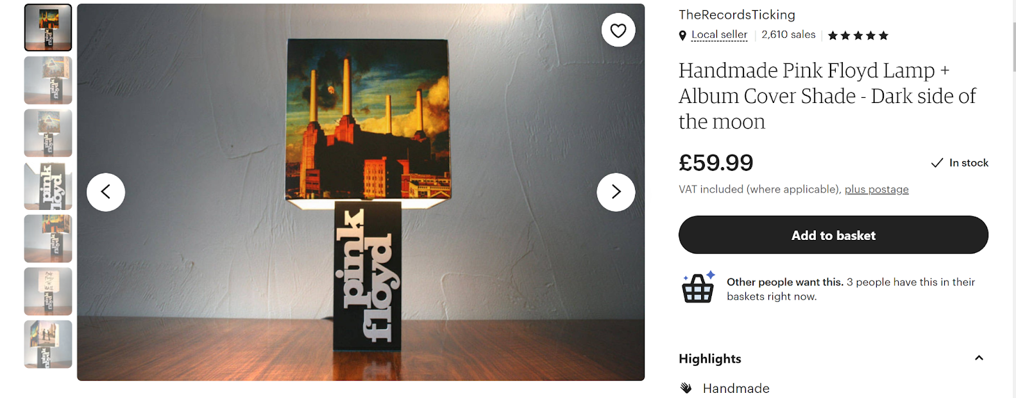Screen dimensions: 1016x398
Task: Click the In stock checkmark
Action: point(937,163)
